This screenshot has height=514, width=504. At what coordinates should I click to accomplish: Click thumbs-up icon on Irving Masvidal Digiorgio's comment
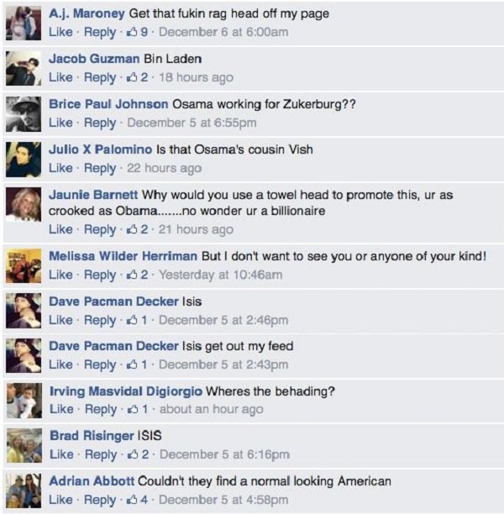pyautogui.click(x=133, y=409)
